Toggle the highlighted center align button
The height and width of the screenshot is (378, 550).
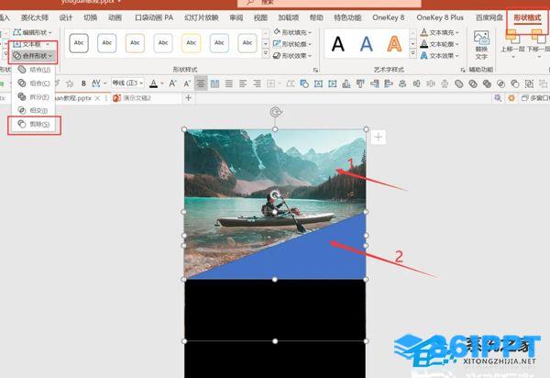[x=201, y=83]
